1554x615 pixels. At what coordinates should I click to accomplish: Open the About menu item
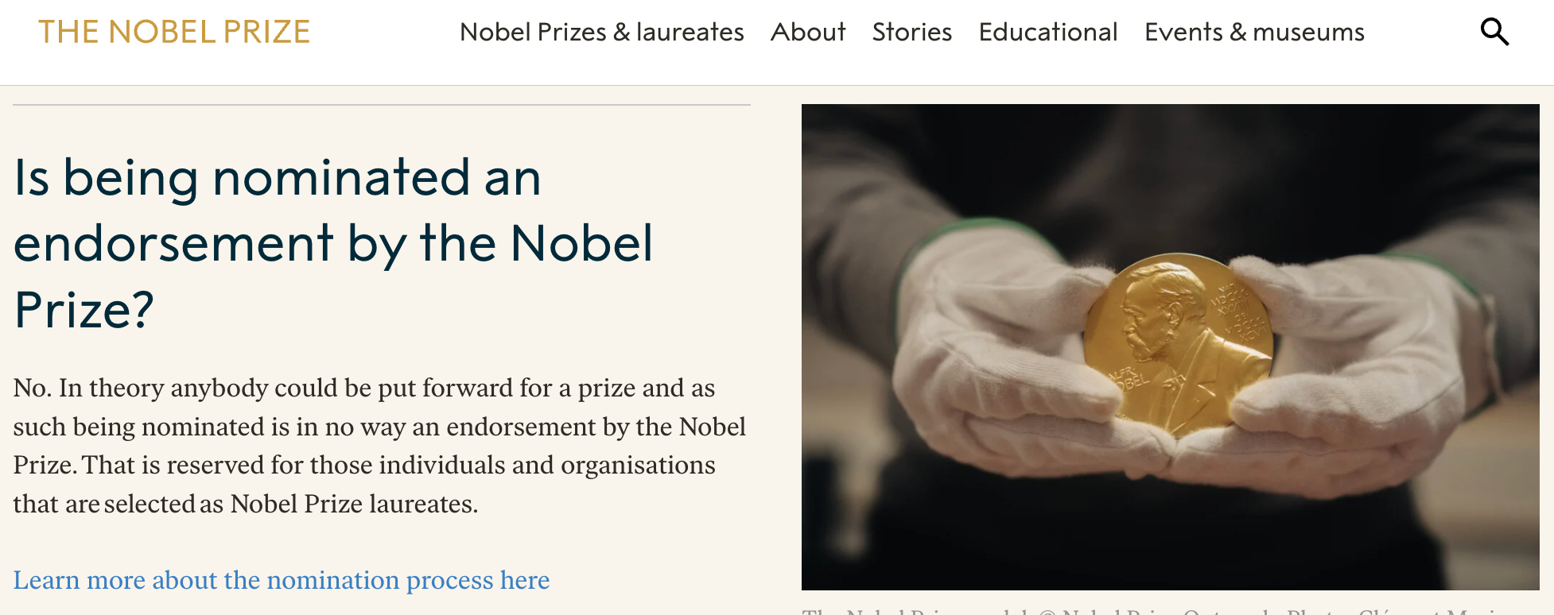tap(807, 33)
